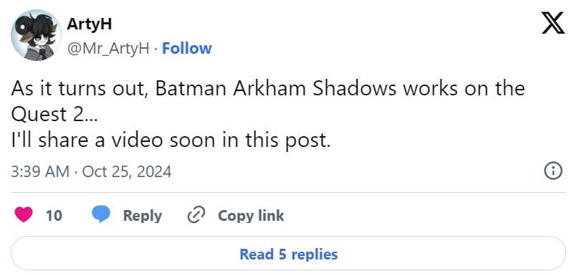Click the 10 likes count
Screen dimensions: 577x276
click(54, 215)
